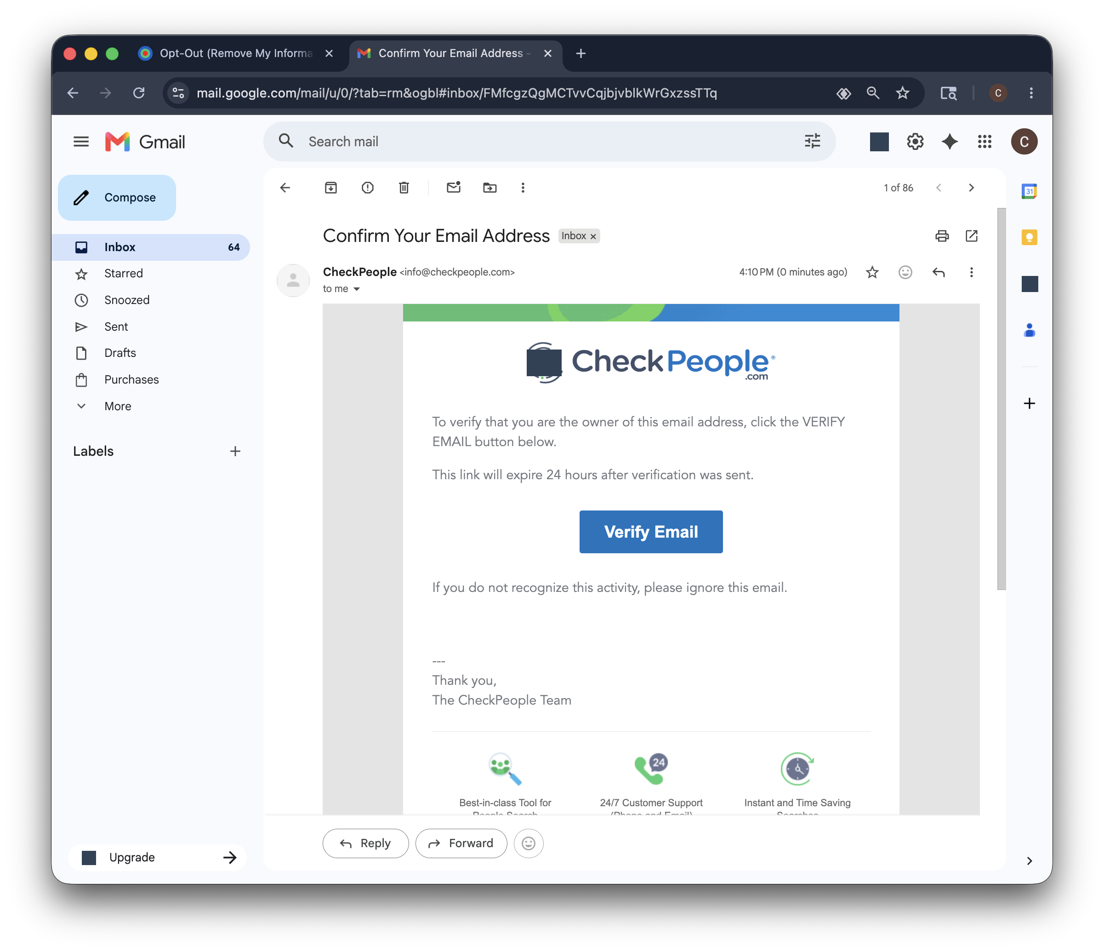Open the toolbar's three-dot more menu
Viewport: 1104px width, 952px height.
523,188
